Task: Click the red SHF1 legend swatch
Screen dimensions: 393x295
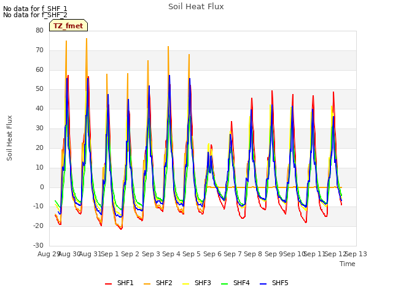Action: [x=108, y=284]
